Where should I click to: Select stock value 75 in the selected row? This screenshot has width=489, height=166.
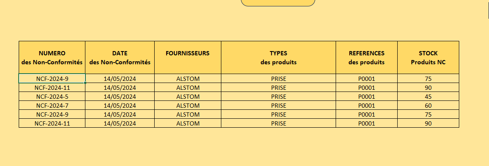point(428,78)
